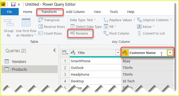Viewport: 179px width, 96px height.
Task: Expand the Fill dropdown arrow
Action: (115, 26)
